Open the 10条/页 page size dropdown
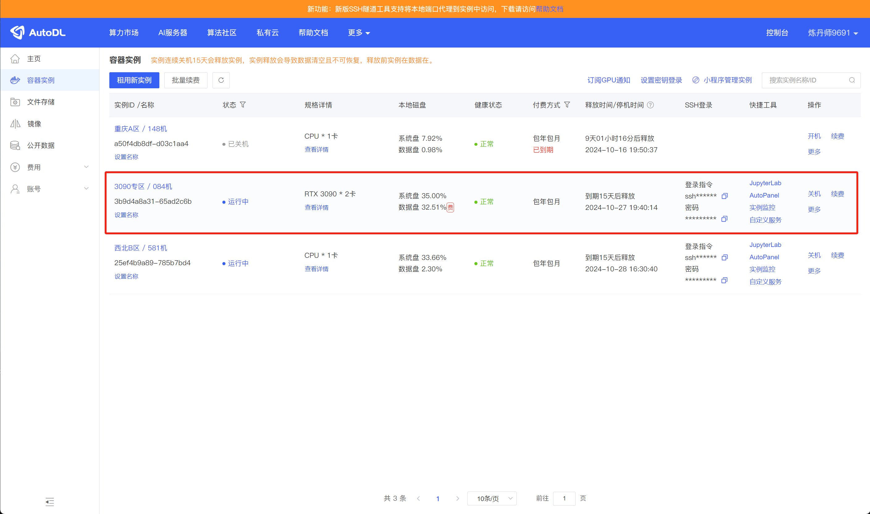Viewport: 870px width, 514px height. pyautogui.click(x=492, y=499)
